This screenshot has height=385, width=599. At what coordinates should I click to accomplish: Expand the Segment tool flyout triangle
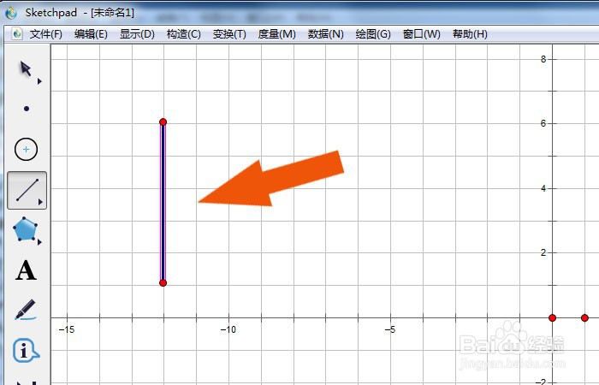click(40, 202)
